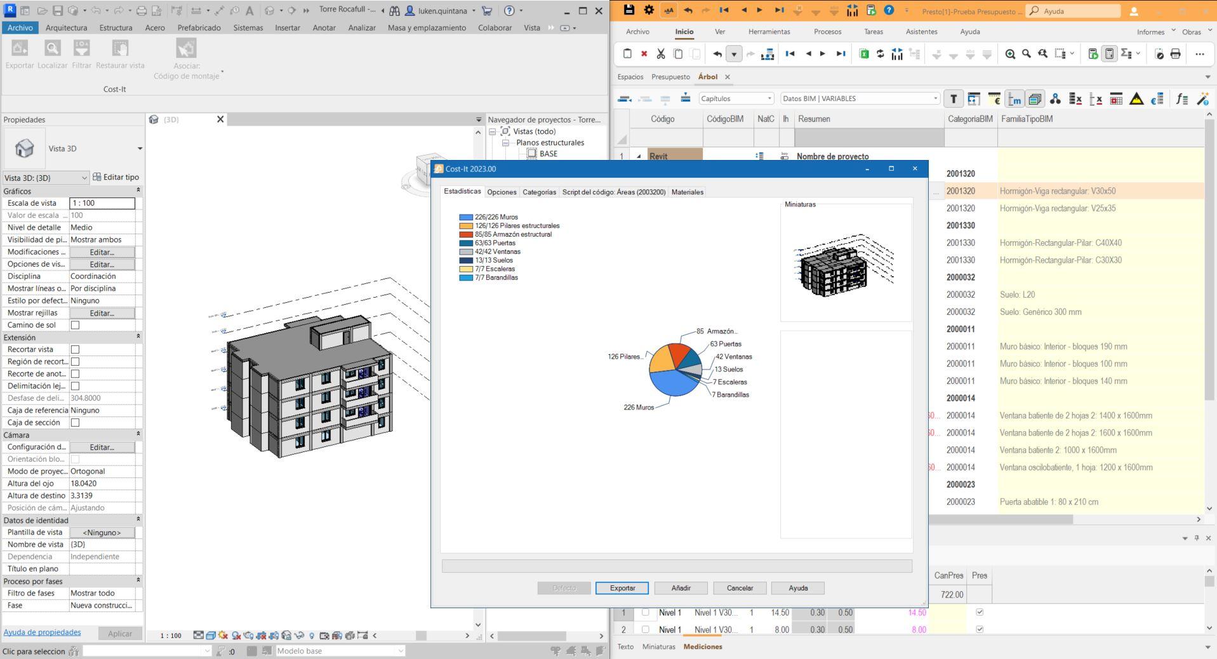Click the Escala de vista 1 : 100 field
Screen dimensions: 1217x659
(x=102, y=203)
